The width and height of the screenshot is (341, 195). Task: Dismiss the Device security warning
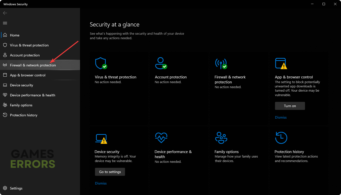(101, 183)
